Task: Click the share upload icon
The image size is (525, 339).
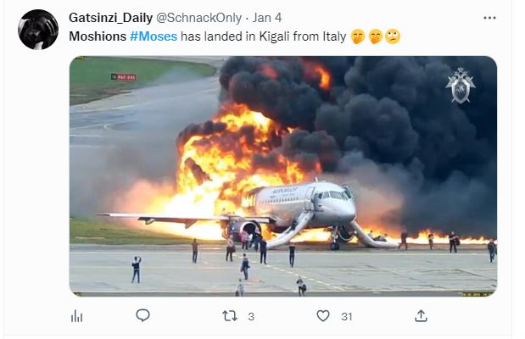Action: (x=422, y=315)
